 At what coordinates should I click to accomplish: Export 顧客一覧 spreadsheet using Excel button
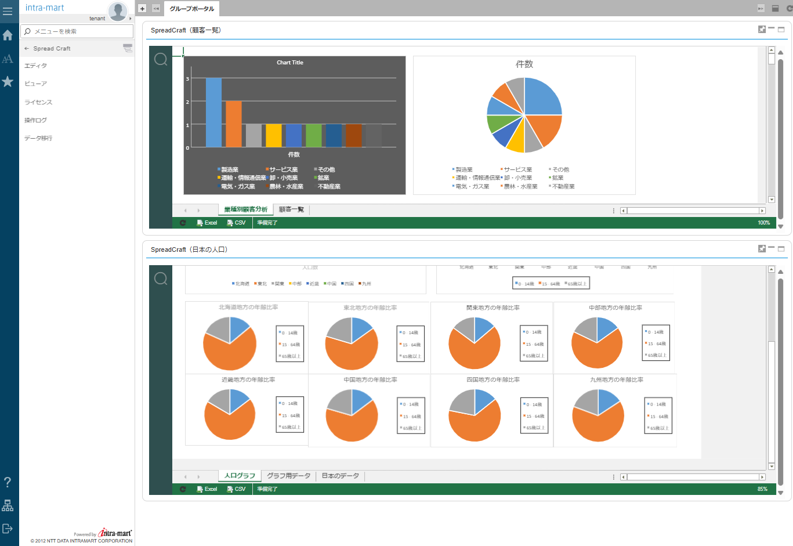pyautogui.click(x=207, y=223)
